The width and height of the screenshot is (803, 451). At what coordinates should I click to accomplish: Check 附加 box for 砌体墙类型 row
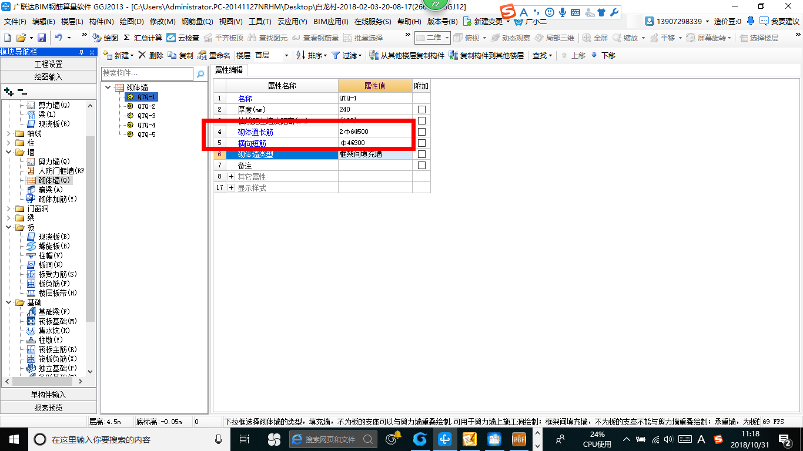(421, 154)
